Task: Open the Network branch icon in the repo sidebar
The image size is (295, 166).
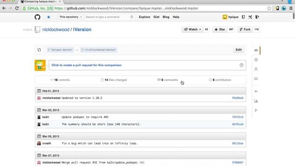Action: click(x=256, y=110)
